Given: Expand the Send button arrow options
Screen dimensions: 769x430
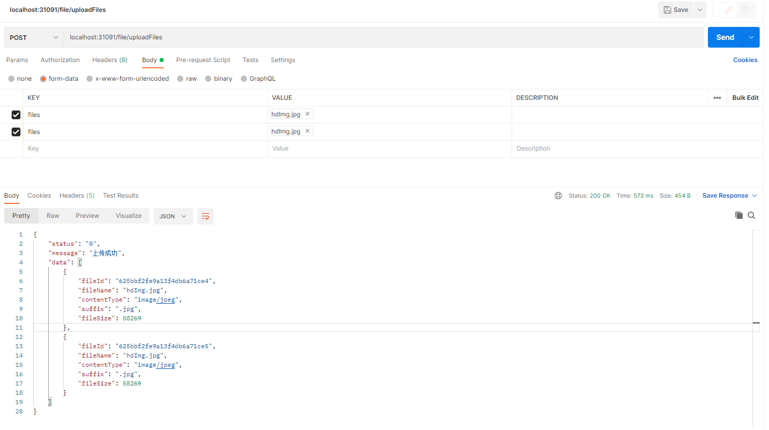Looking at the screenshot, I should (751, 37).
